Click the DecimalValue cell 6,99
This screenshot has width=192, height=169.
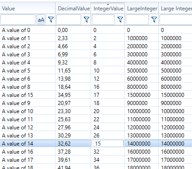(x=73, y=55)
